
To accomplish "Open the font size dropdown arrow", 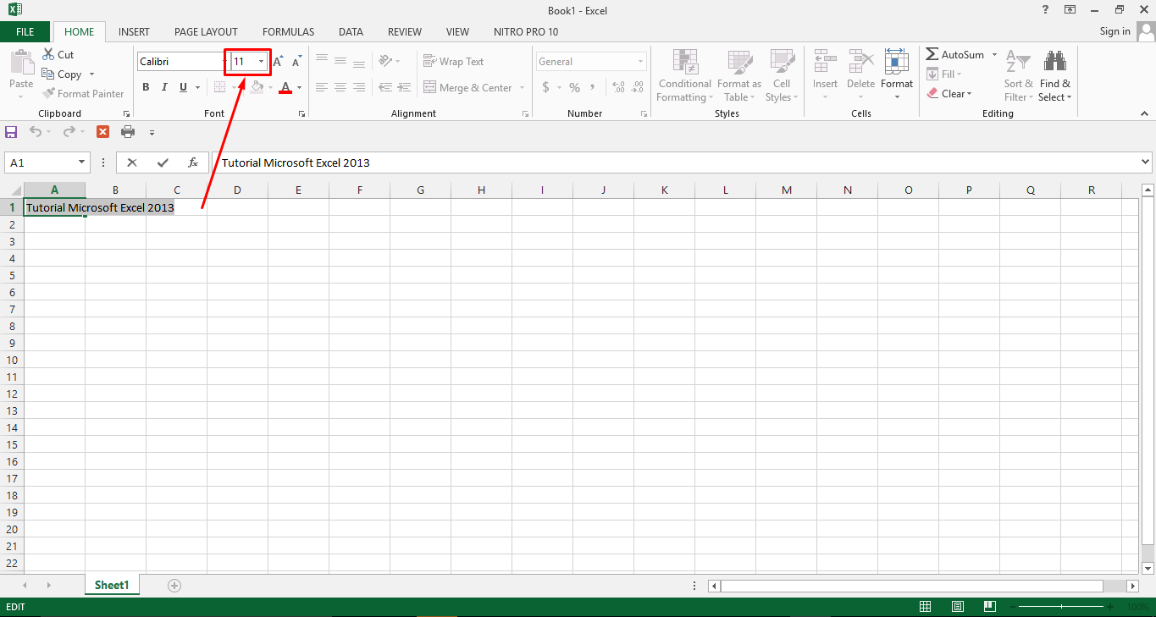I will click(262, 62).
